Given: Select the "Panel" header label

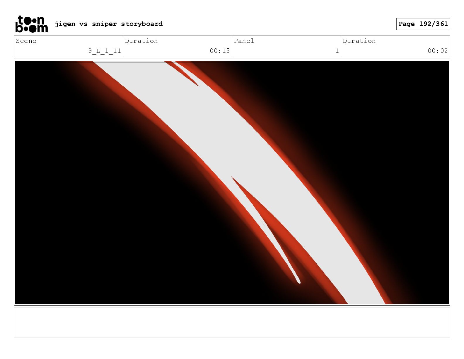Looking at the screenshot, I should [244, 41].
